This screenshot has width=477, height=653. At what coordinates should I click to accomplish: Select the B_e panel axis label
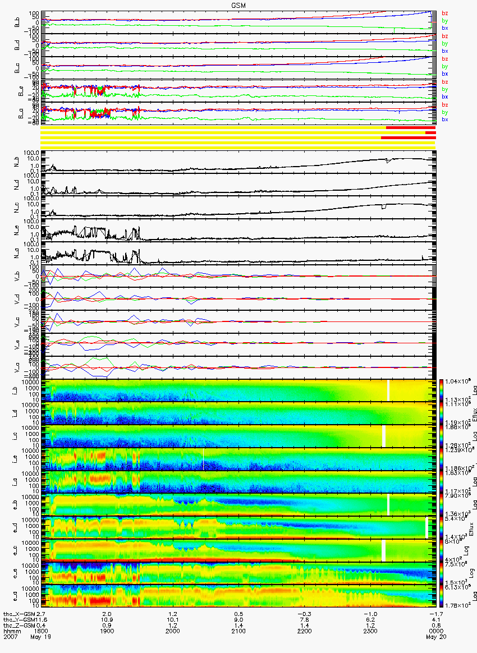click(21, 91)
